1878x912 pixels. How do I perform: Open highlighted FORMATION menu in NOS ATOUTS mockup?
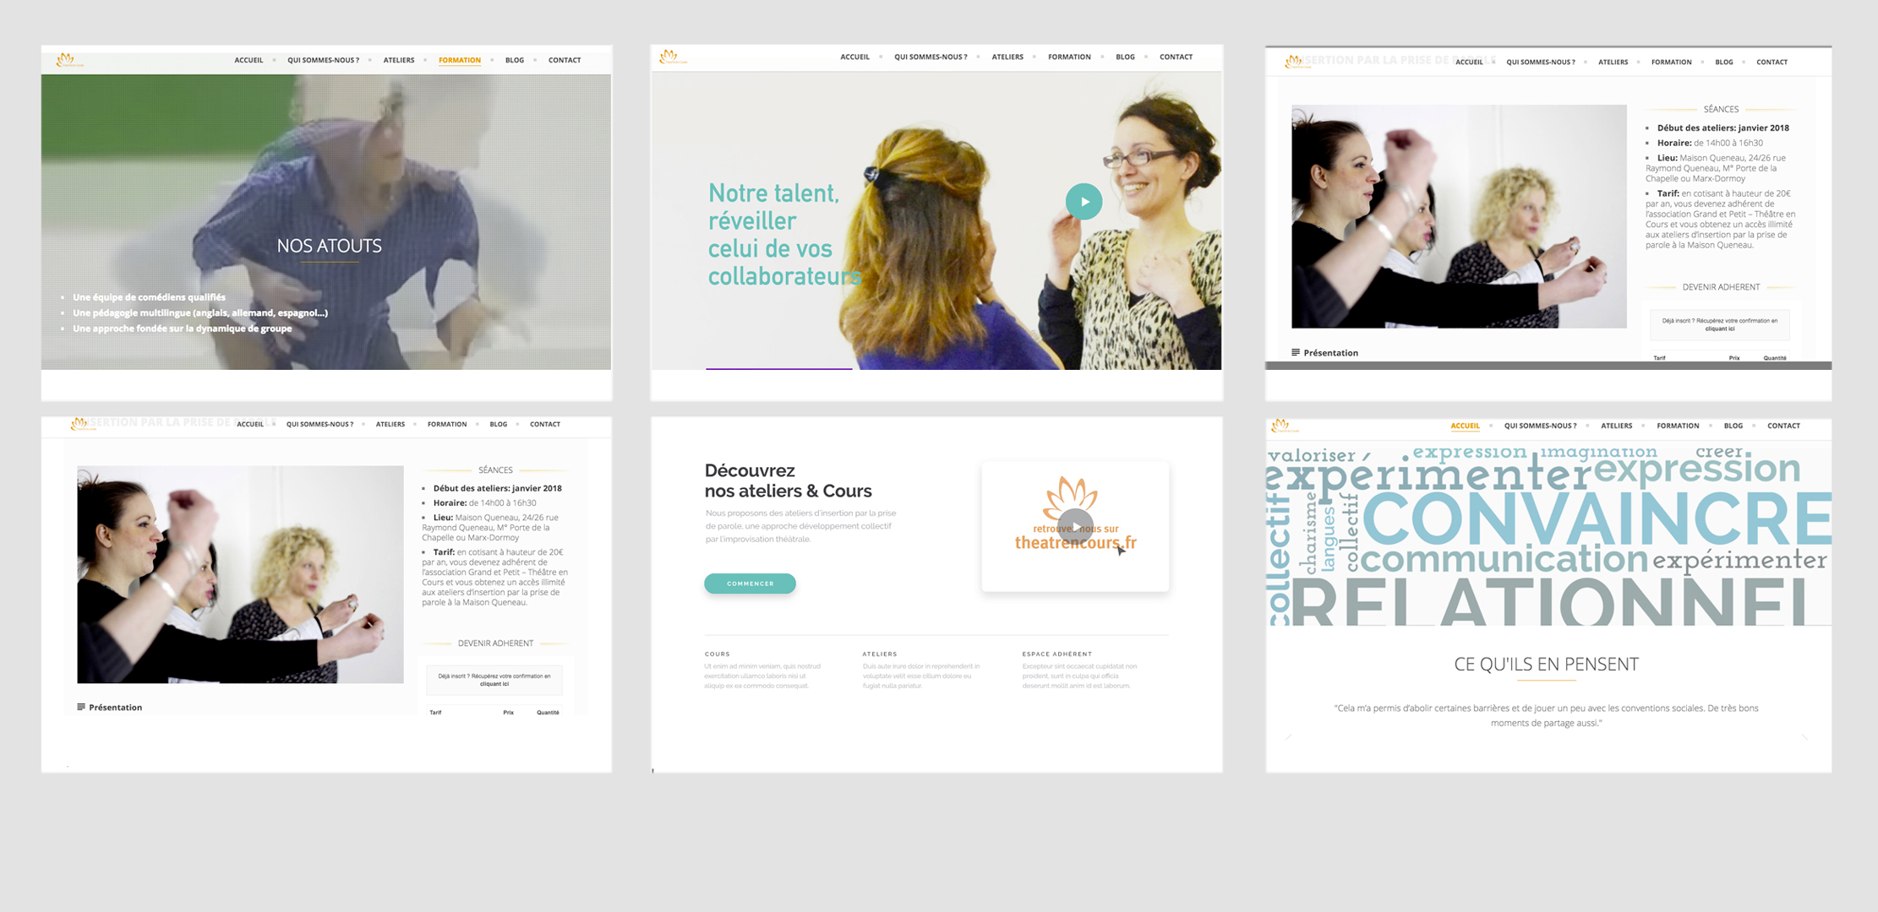click(459, 60)
